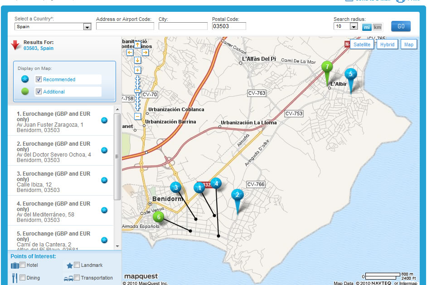Switch to Satellite map view
The height and width of the screenshot is (285, 427).
(x=362, y=44)
